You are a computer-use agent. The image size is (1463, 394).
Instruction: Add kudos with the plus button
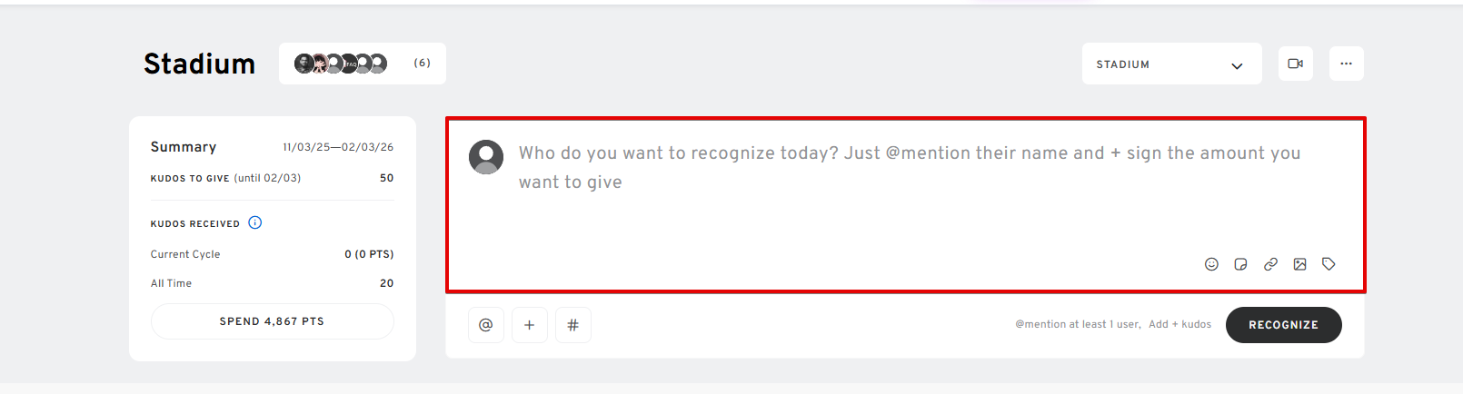click(x=529, y=325)
